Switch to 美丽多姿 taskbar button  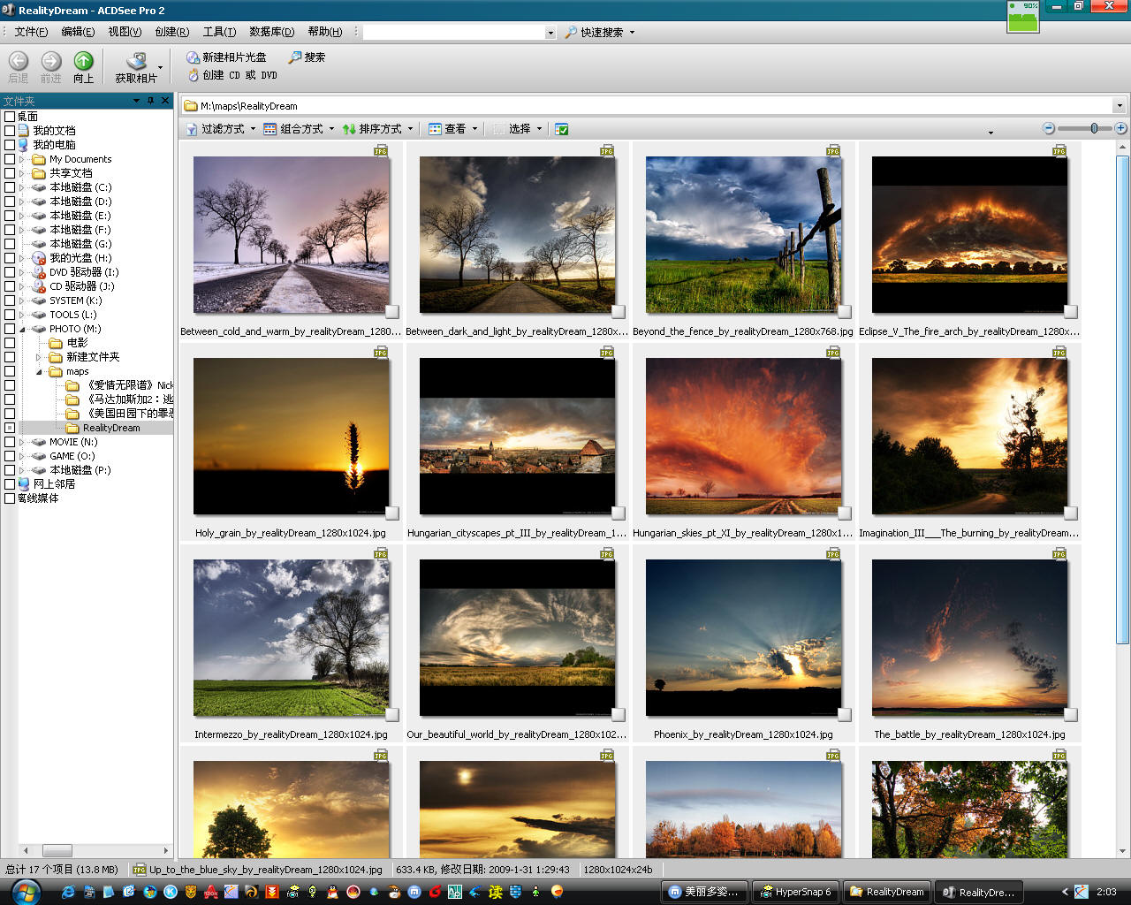coord(704,892)
